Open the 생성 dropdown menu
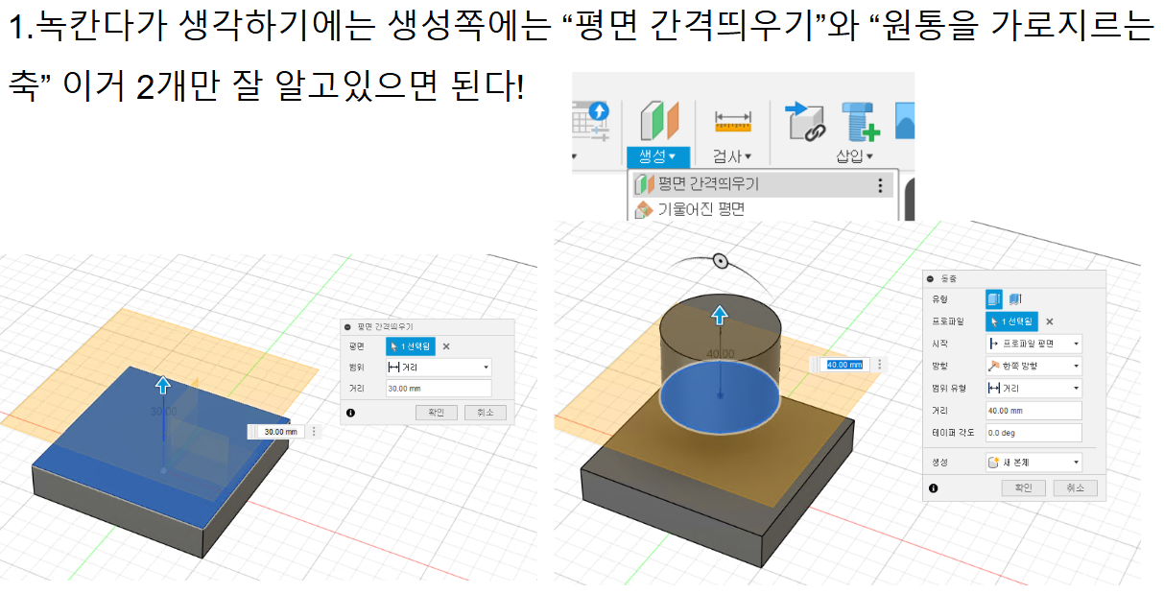The height and width of the screenshot is (594, 1164). click(x=657, y=155)
